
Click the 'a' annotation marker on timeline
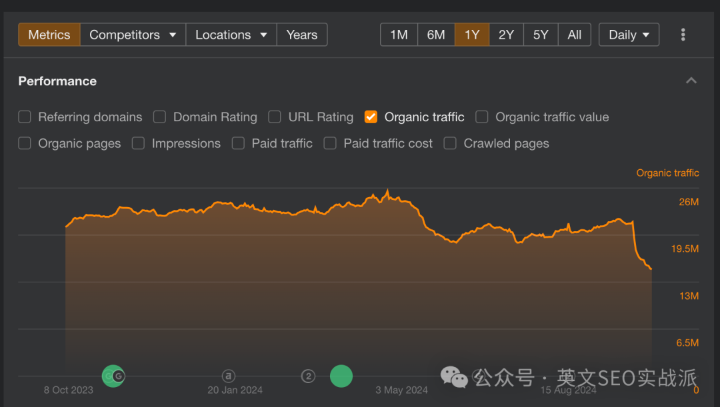[228, 376]
